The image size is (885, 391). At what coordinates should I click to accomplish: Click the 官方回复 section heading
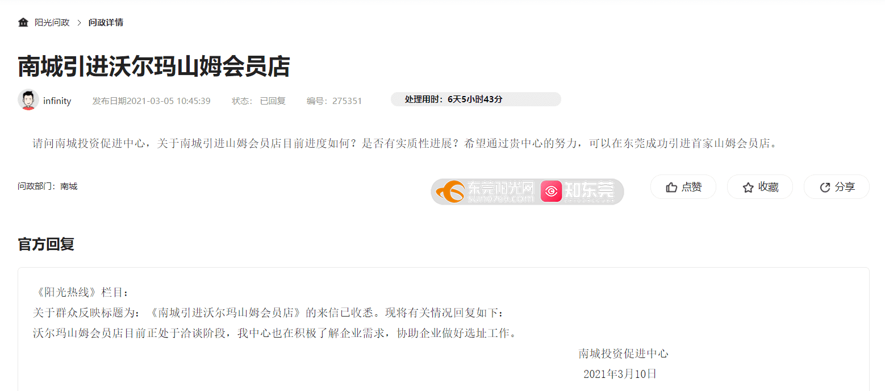point(46,244)
